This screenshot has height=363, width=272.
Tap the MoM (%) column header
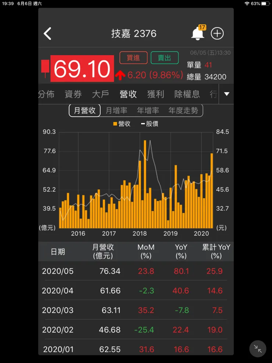[x=146, y=252]
